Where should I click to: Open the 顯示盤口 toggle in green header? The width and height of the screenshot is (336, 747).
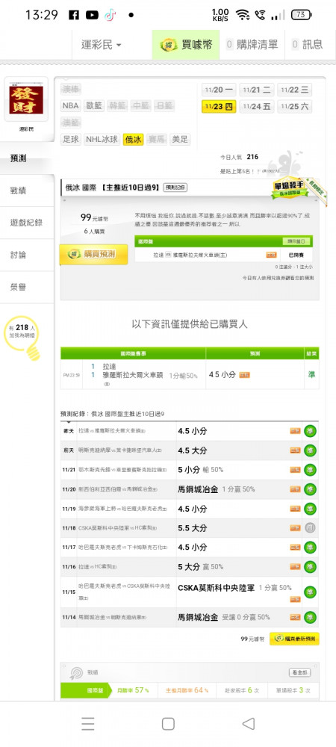pyautogui.click(x=296, y=241)
